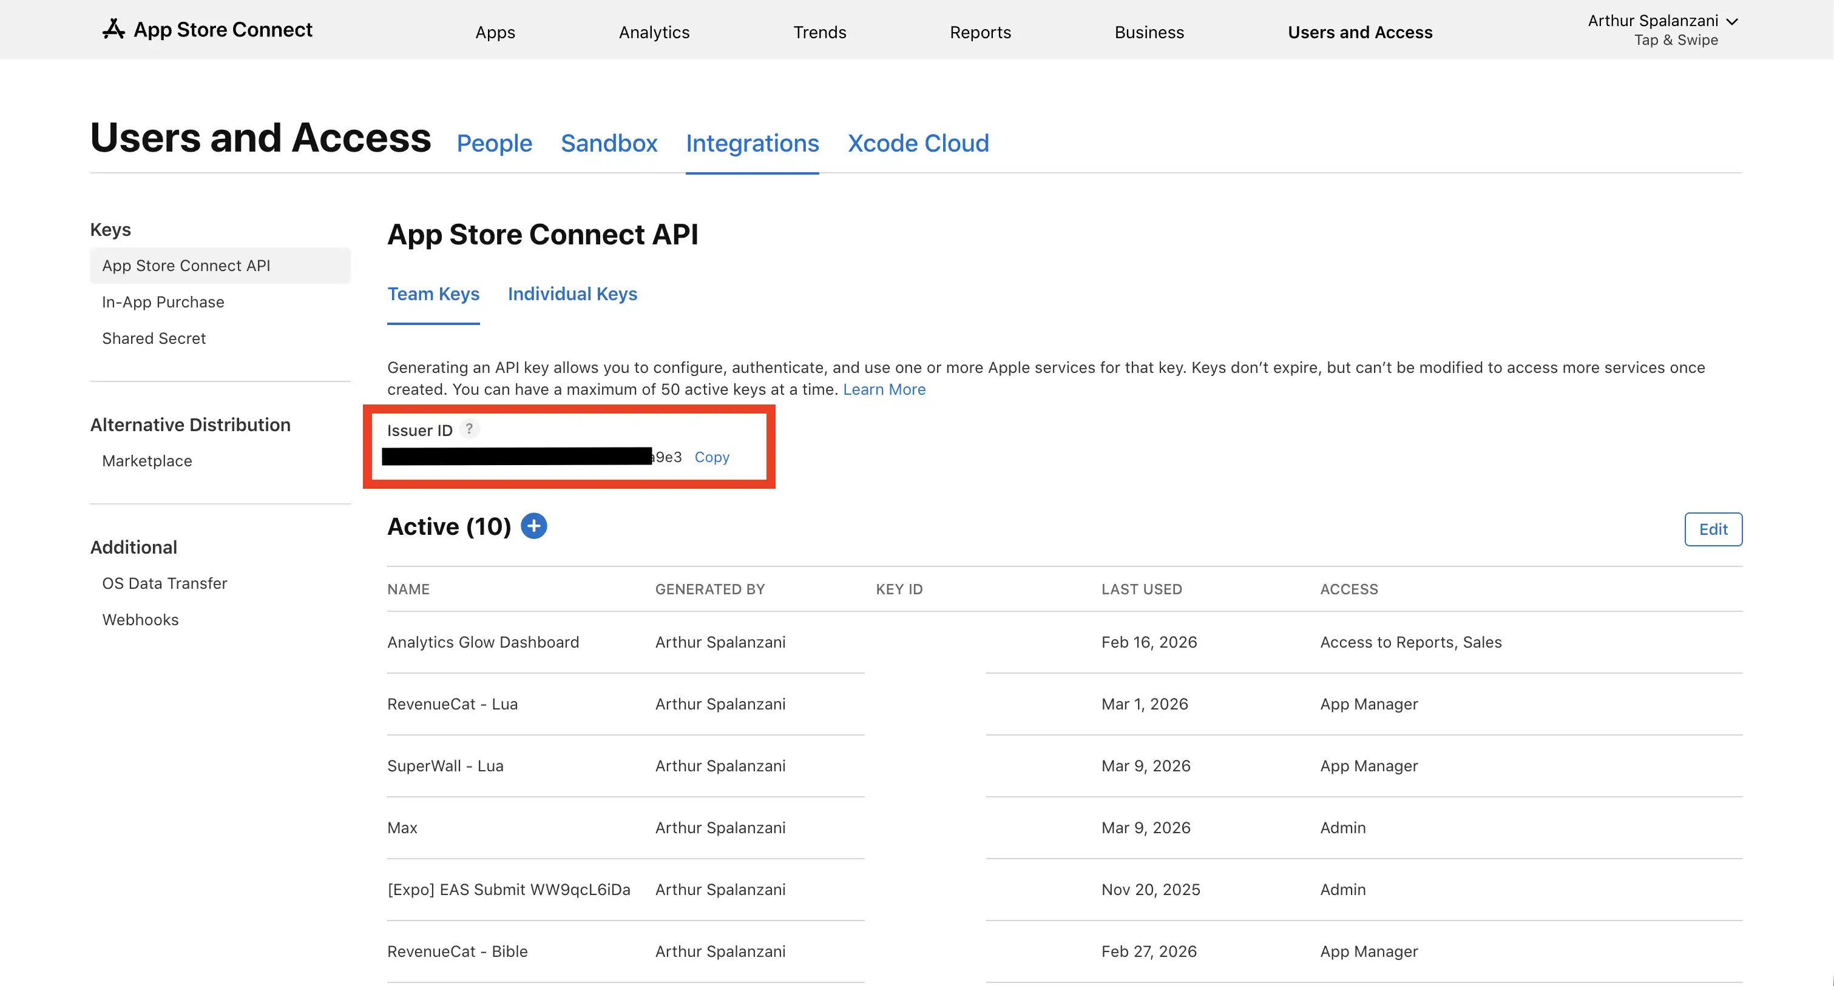Add a new key with the plus icon

[x=534, y=526]
